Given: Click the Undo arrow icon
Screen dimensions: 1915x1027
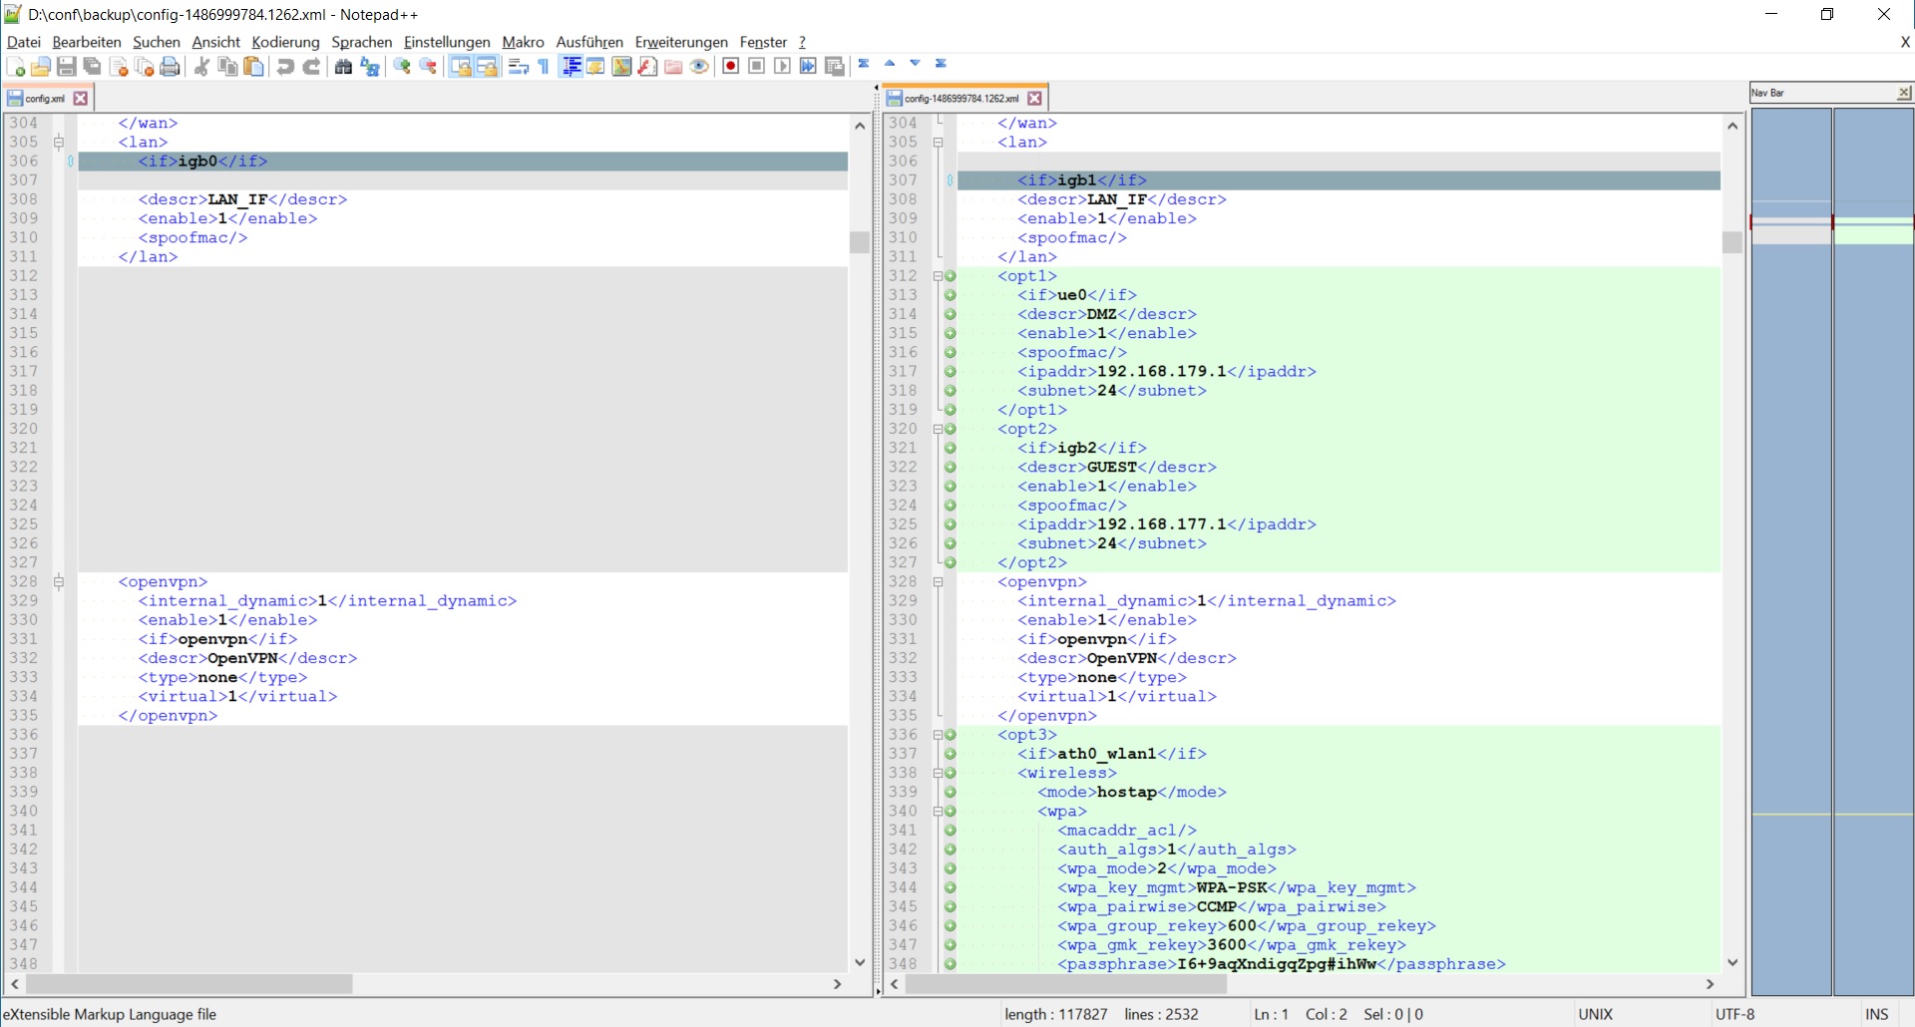Looking at the screenshot, I should pos(285,67).
